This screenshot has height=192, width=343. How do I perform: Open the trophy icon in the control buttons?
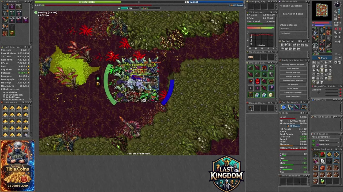pyautogui.click(x=326, y=66)
